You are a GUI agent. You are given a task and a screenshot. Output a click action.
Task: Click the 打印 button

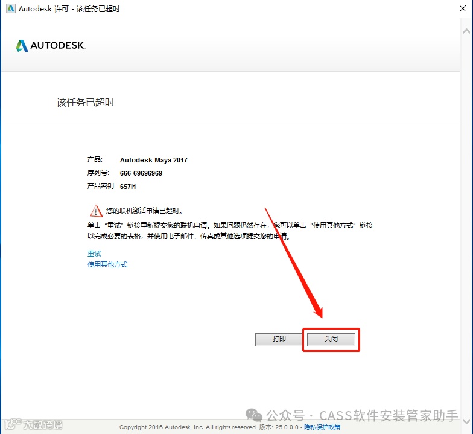point(279,339)
